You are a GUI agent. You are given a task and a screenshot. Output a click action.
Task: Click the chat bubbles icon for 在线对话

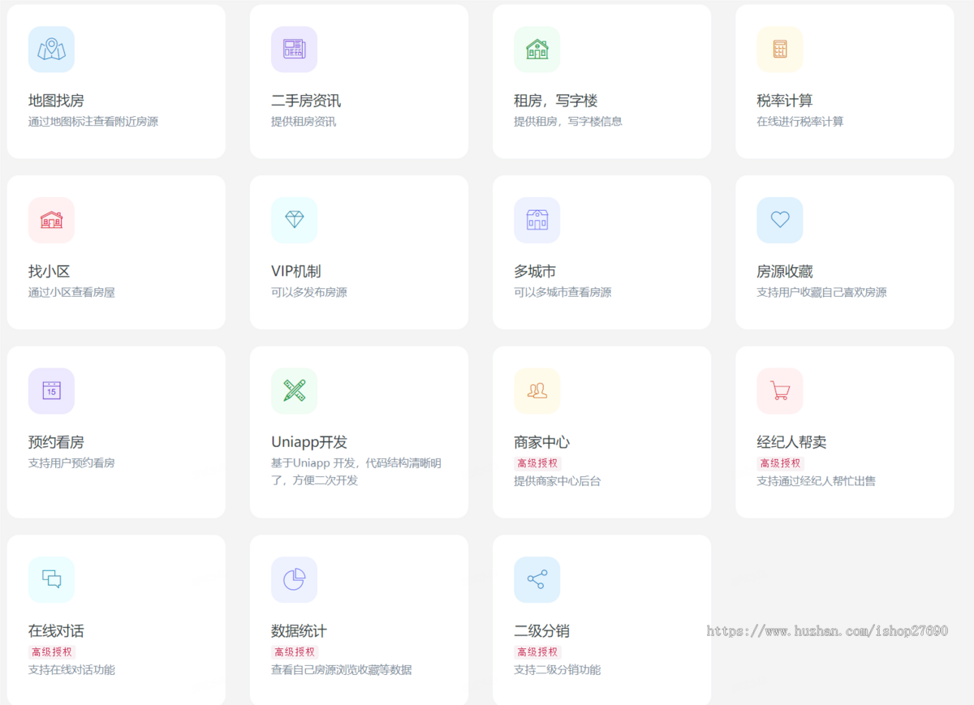point(51,579)
